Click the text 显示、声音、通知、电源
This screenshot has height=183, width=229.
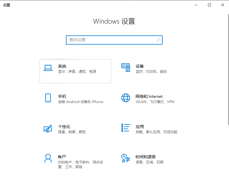(77, 72)
